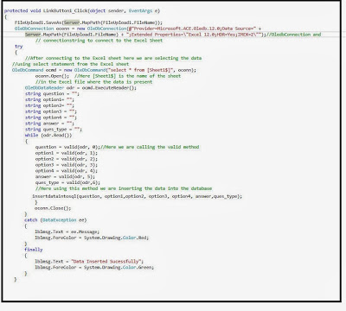Image resolution: width=346 pixels, height=311 pixels.
Task: Click the "while (odr.Read())" line
Action: [48, 135]
